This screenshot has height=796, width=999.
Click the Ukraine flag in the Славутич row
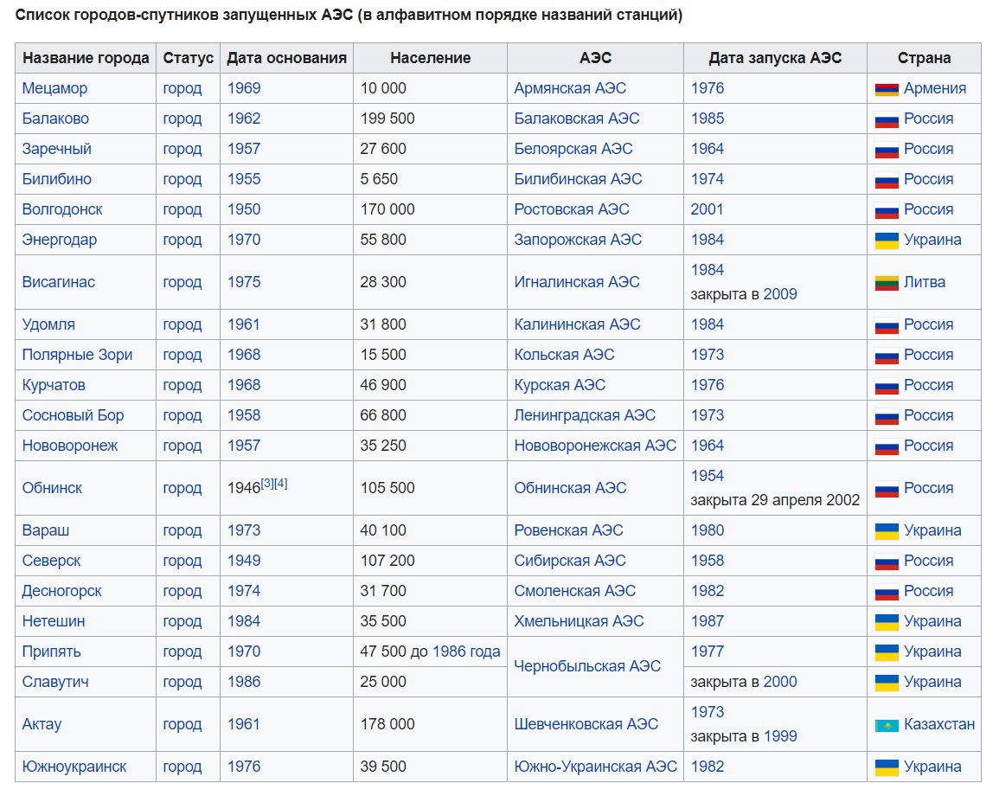coord(887,683)
